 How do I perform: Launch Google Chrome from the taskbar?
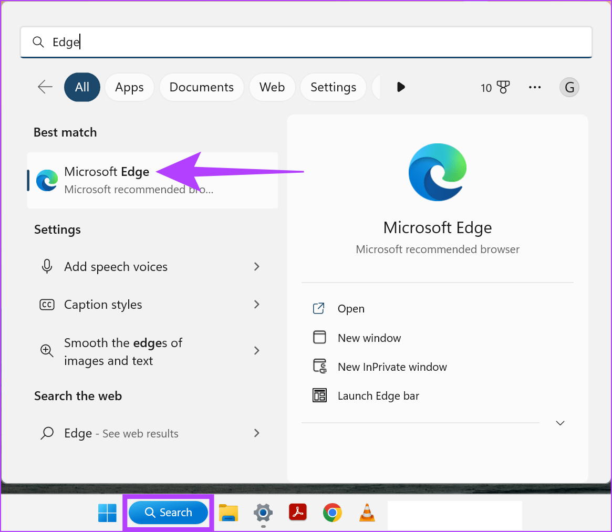tap(333, 512)
